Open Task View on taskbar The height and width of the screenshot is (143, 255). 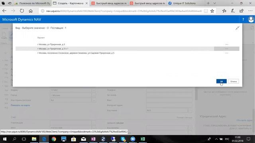(24, 139)
